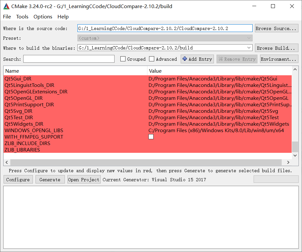The height and width of the screenshot is (252, 302).
Task: Select the Qt5Test_DIR entry
Action: [19, 117]
